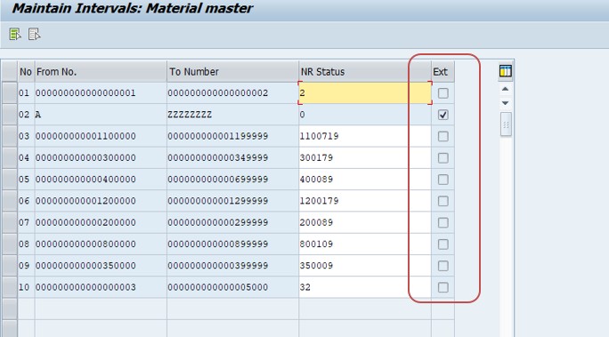Click the vertical scrollbar handle

point(506,124)
